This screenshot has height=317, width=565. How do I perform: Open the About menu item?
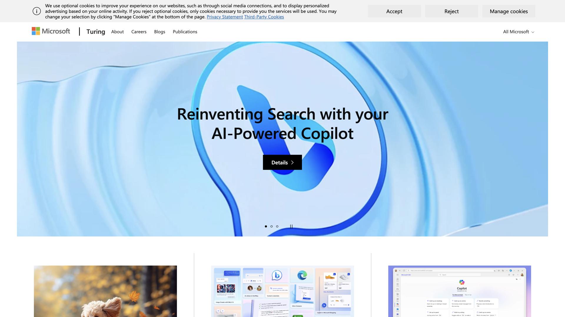117,32
